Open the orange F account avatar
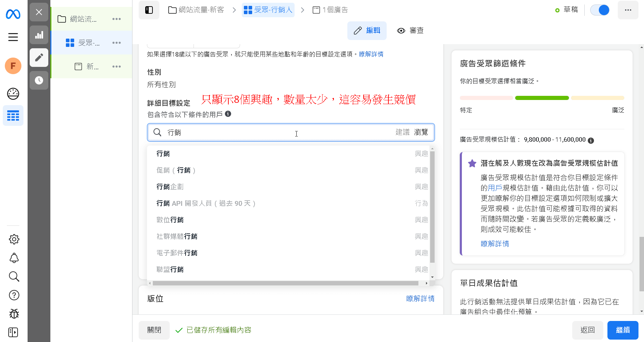 pos(13,66)
